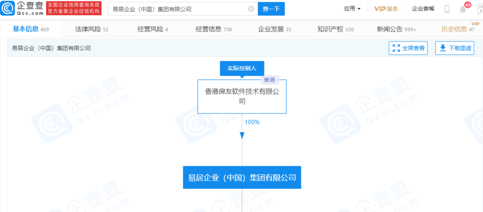This screenshot has width=483, height=212.
Task: Open the 应用 dropdown menu
Action: [x=352, y=9]
